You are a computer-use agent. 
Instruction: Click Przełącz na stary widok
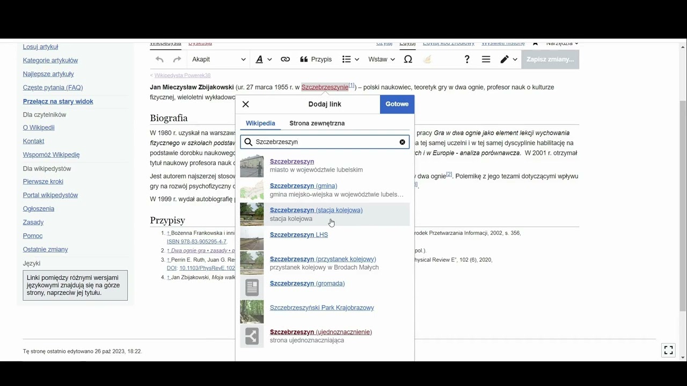point(58,101)
